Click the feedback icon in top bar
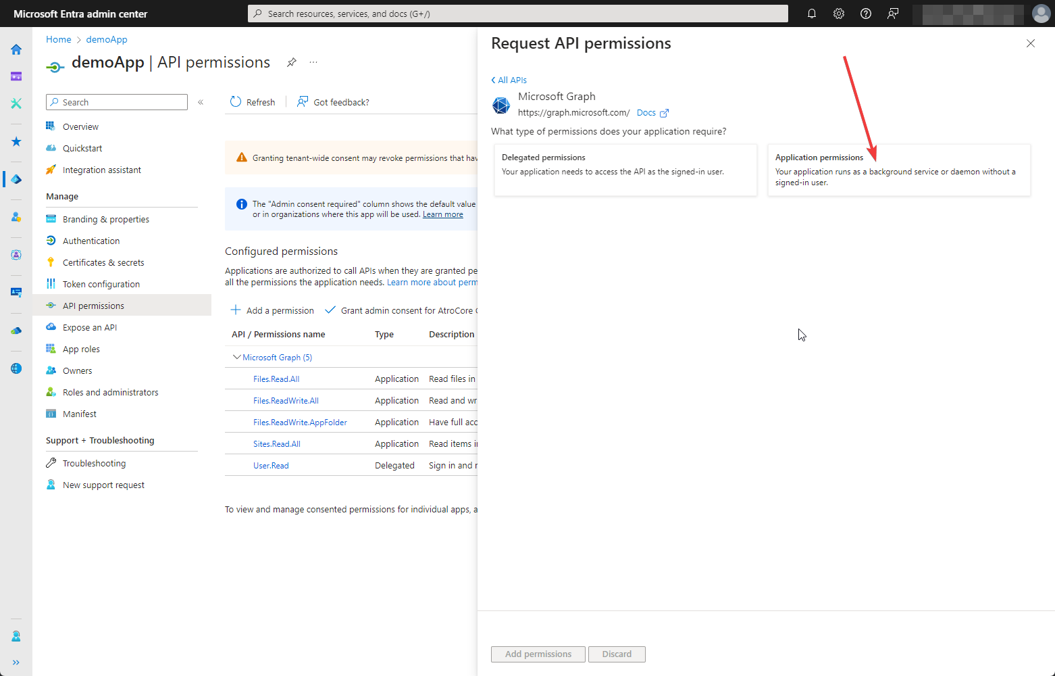1055x676 pixels. (x=893, y=14)
